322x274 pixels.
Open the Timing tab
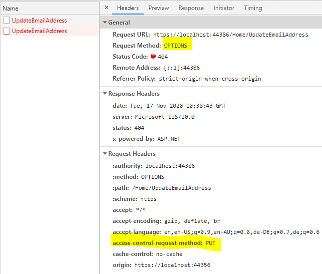coord(253,8)
